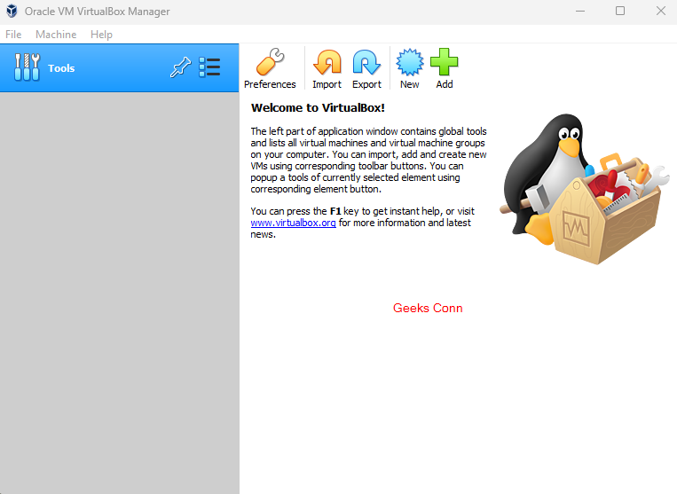
Task: Click the Welcome to VirtualBox! heading
Action: point(318,108)
